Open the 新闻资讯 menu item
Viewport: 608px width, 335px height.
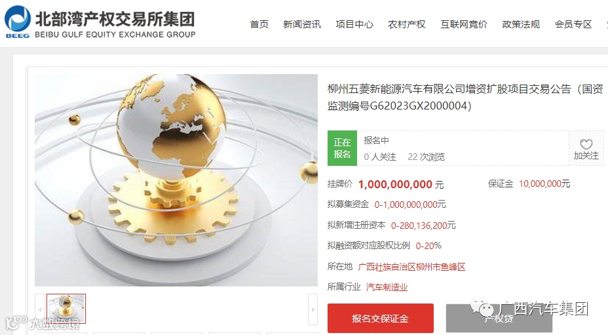[x=302, y=24]
